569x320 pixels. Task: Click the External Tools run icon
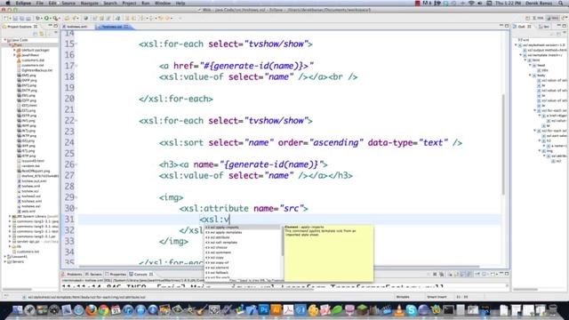[x=55, y=18]
